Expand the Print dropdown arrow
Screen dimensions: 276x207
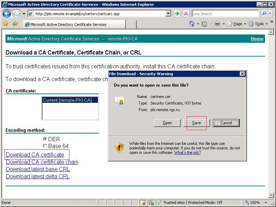click(x=224, y=24)
